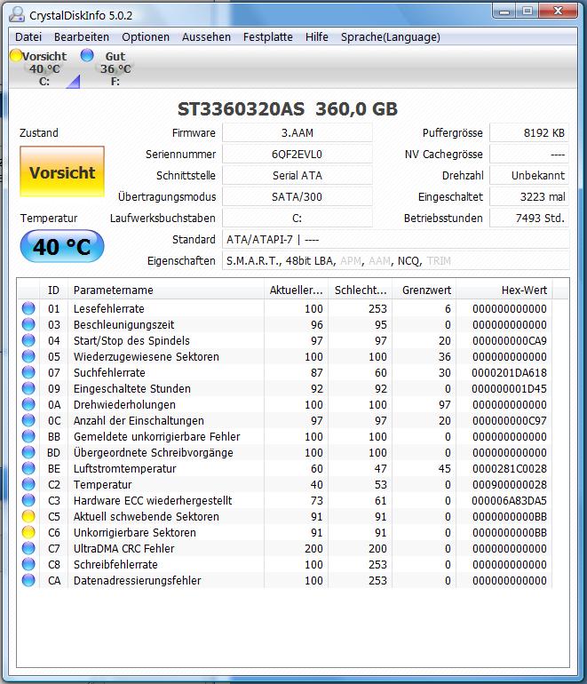Open the Aussehen menu
Image resolution: width=587 pixels, height=684 pixels.
point(206,37)
